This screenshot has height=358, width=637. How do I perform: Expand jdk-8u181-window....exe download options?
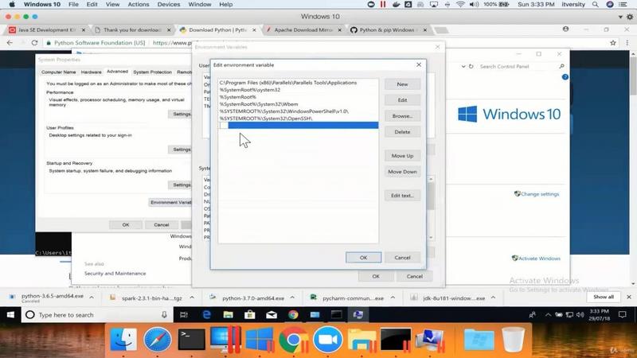click(493, 298)
